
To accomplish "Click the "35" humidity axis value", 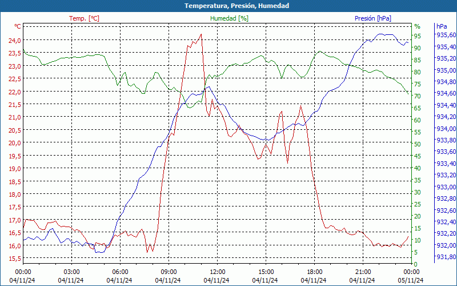I will 418,180.
